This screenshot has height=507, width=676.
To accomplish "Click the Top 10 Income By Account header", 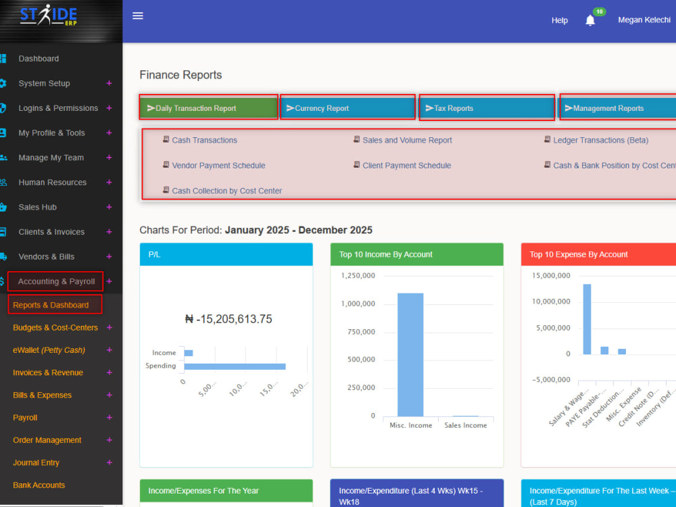I will (416, 254).
